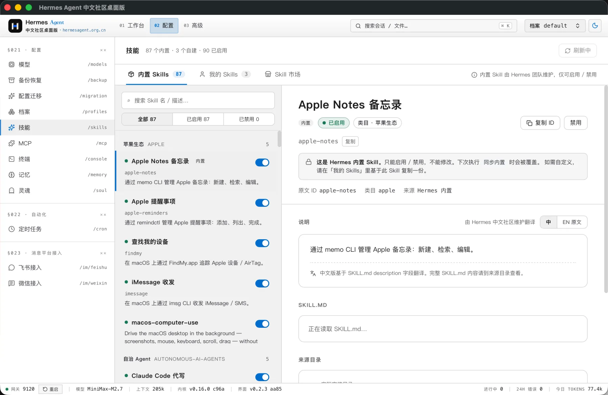Open 终端 console page
608x395 pixels.
[x=57, y=159]
